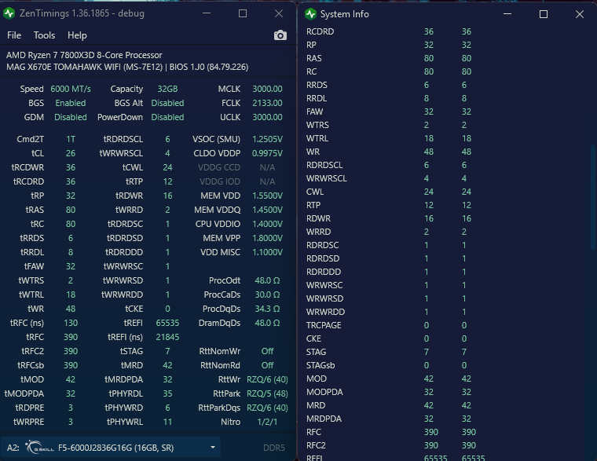Click the CKE row label in System Info
Image resolution: width=597 pixels, height=461 pixels.
[313, 338]
